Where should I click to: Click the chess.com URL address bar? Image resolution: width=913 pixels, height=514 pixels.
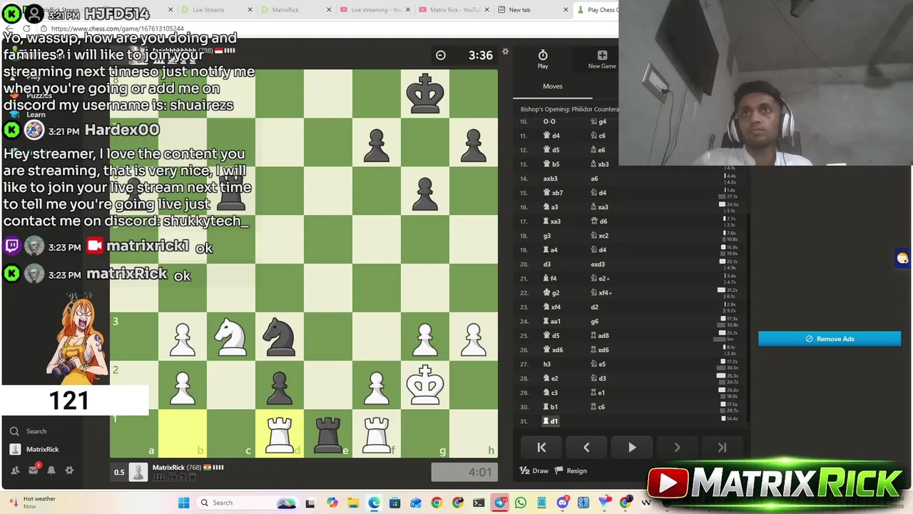point(118,29)
